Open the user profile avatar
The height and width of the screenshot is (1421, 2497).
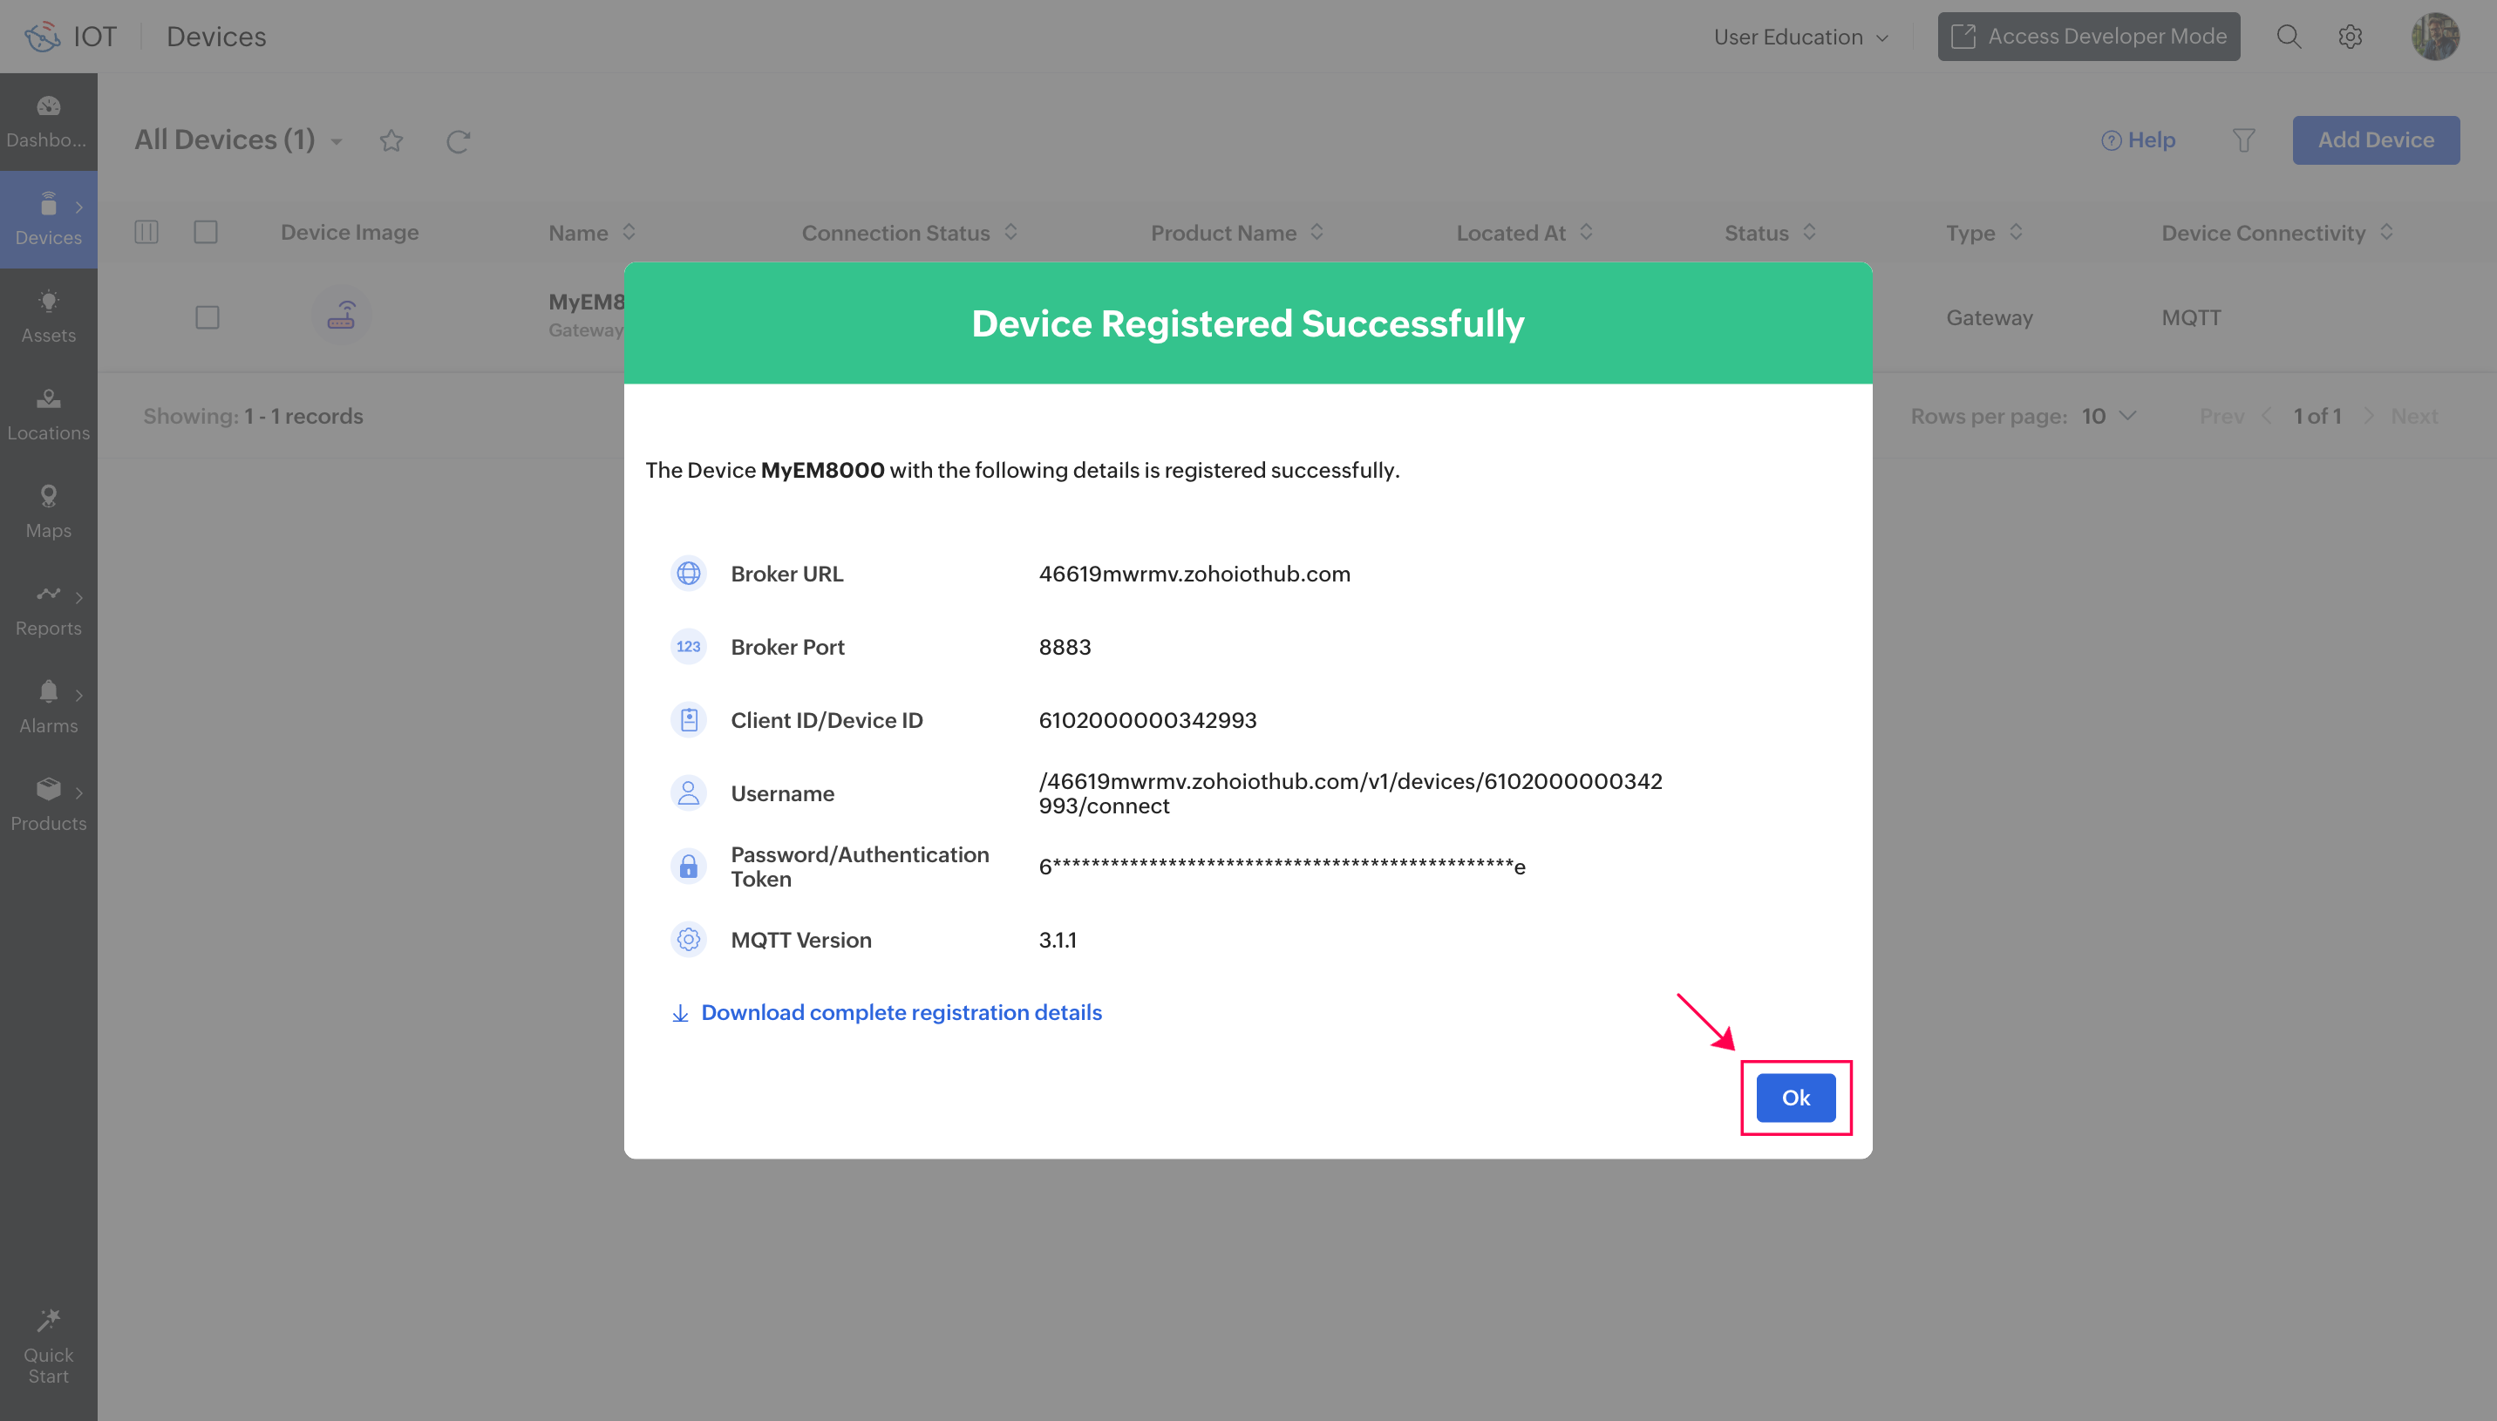(x=2434, y=37)
